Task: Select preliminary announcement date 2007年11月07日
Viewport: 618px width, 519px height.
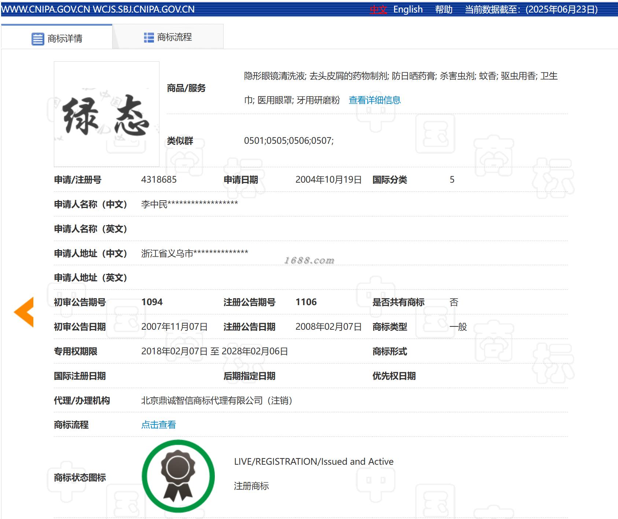Action: tap(174, 327)
